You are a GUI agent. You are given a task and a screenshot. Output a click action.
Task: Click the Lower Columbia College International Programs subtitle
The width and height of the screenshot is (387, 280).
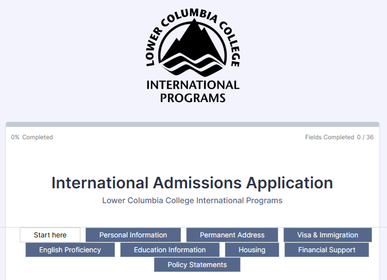coord(193,200)
